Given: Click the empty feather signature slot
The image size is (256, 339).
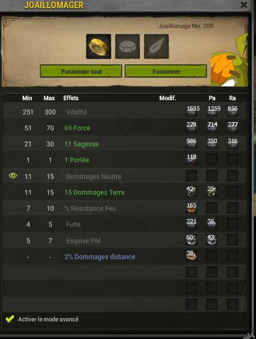Looking at the screenshot, I should [156, 46].
